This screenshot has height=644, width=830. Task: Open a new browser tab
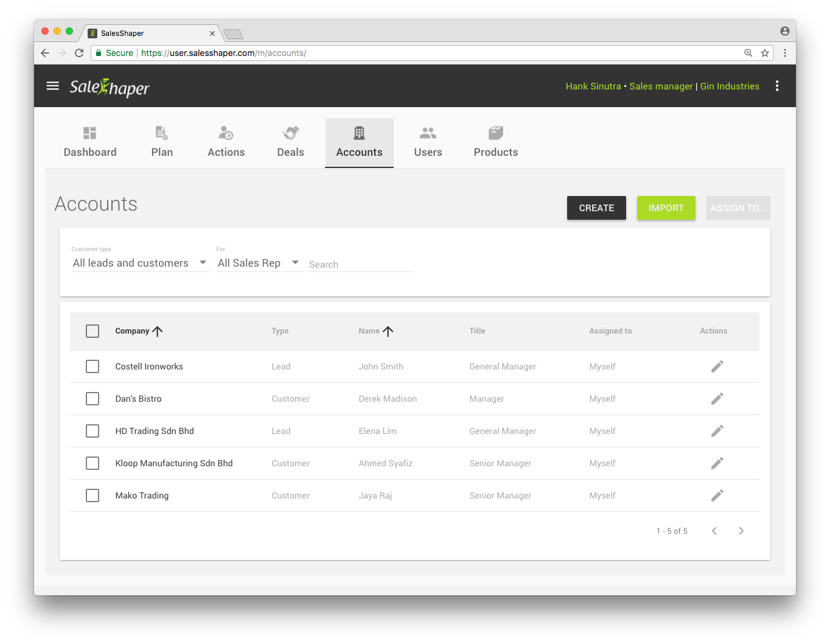(x=233, y=33)
